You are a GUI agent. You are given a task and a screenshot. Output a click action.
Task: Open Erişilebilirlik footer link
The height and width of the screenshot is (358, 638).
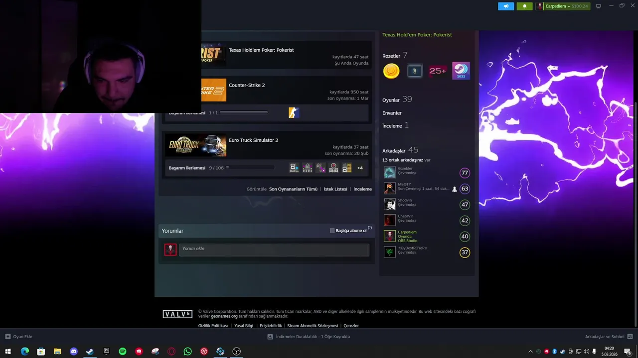click(271, 326)
